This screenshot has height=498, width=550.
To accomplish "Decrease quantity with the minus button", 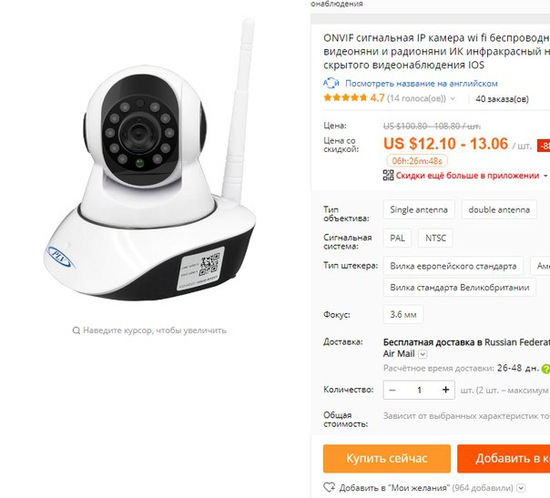I will (x=392, y=390).
